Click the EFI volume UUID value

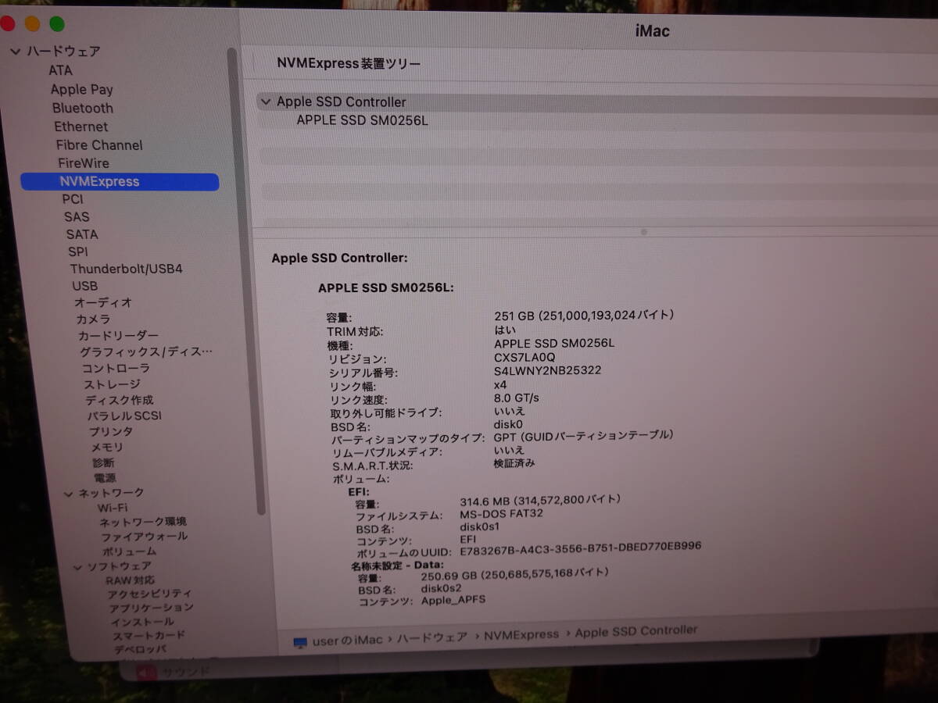pyautogui.click(x=580, y=548)
